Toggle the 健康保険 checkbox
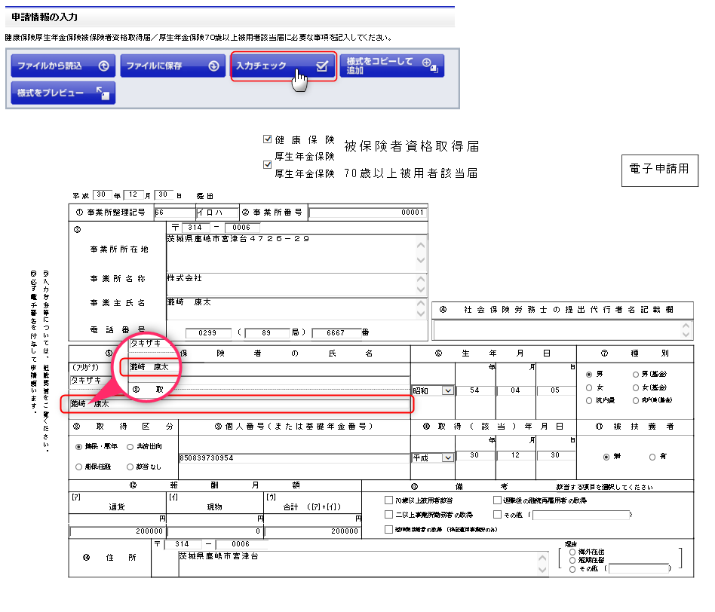The height and width of the screenshot is (612, 715). click(x=267, y=139)
